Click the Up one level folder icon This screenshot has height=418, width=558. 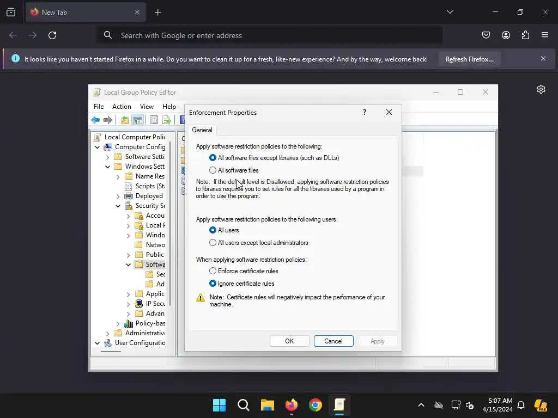click(x=124, y=120)
